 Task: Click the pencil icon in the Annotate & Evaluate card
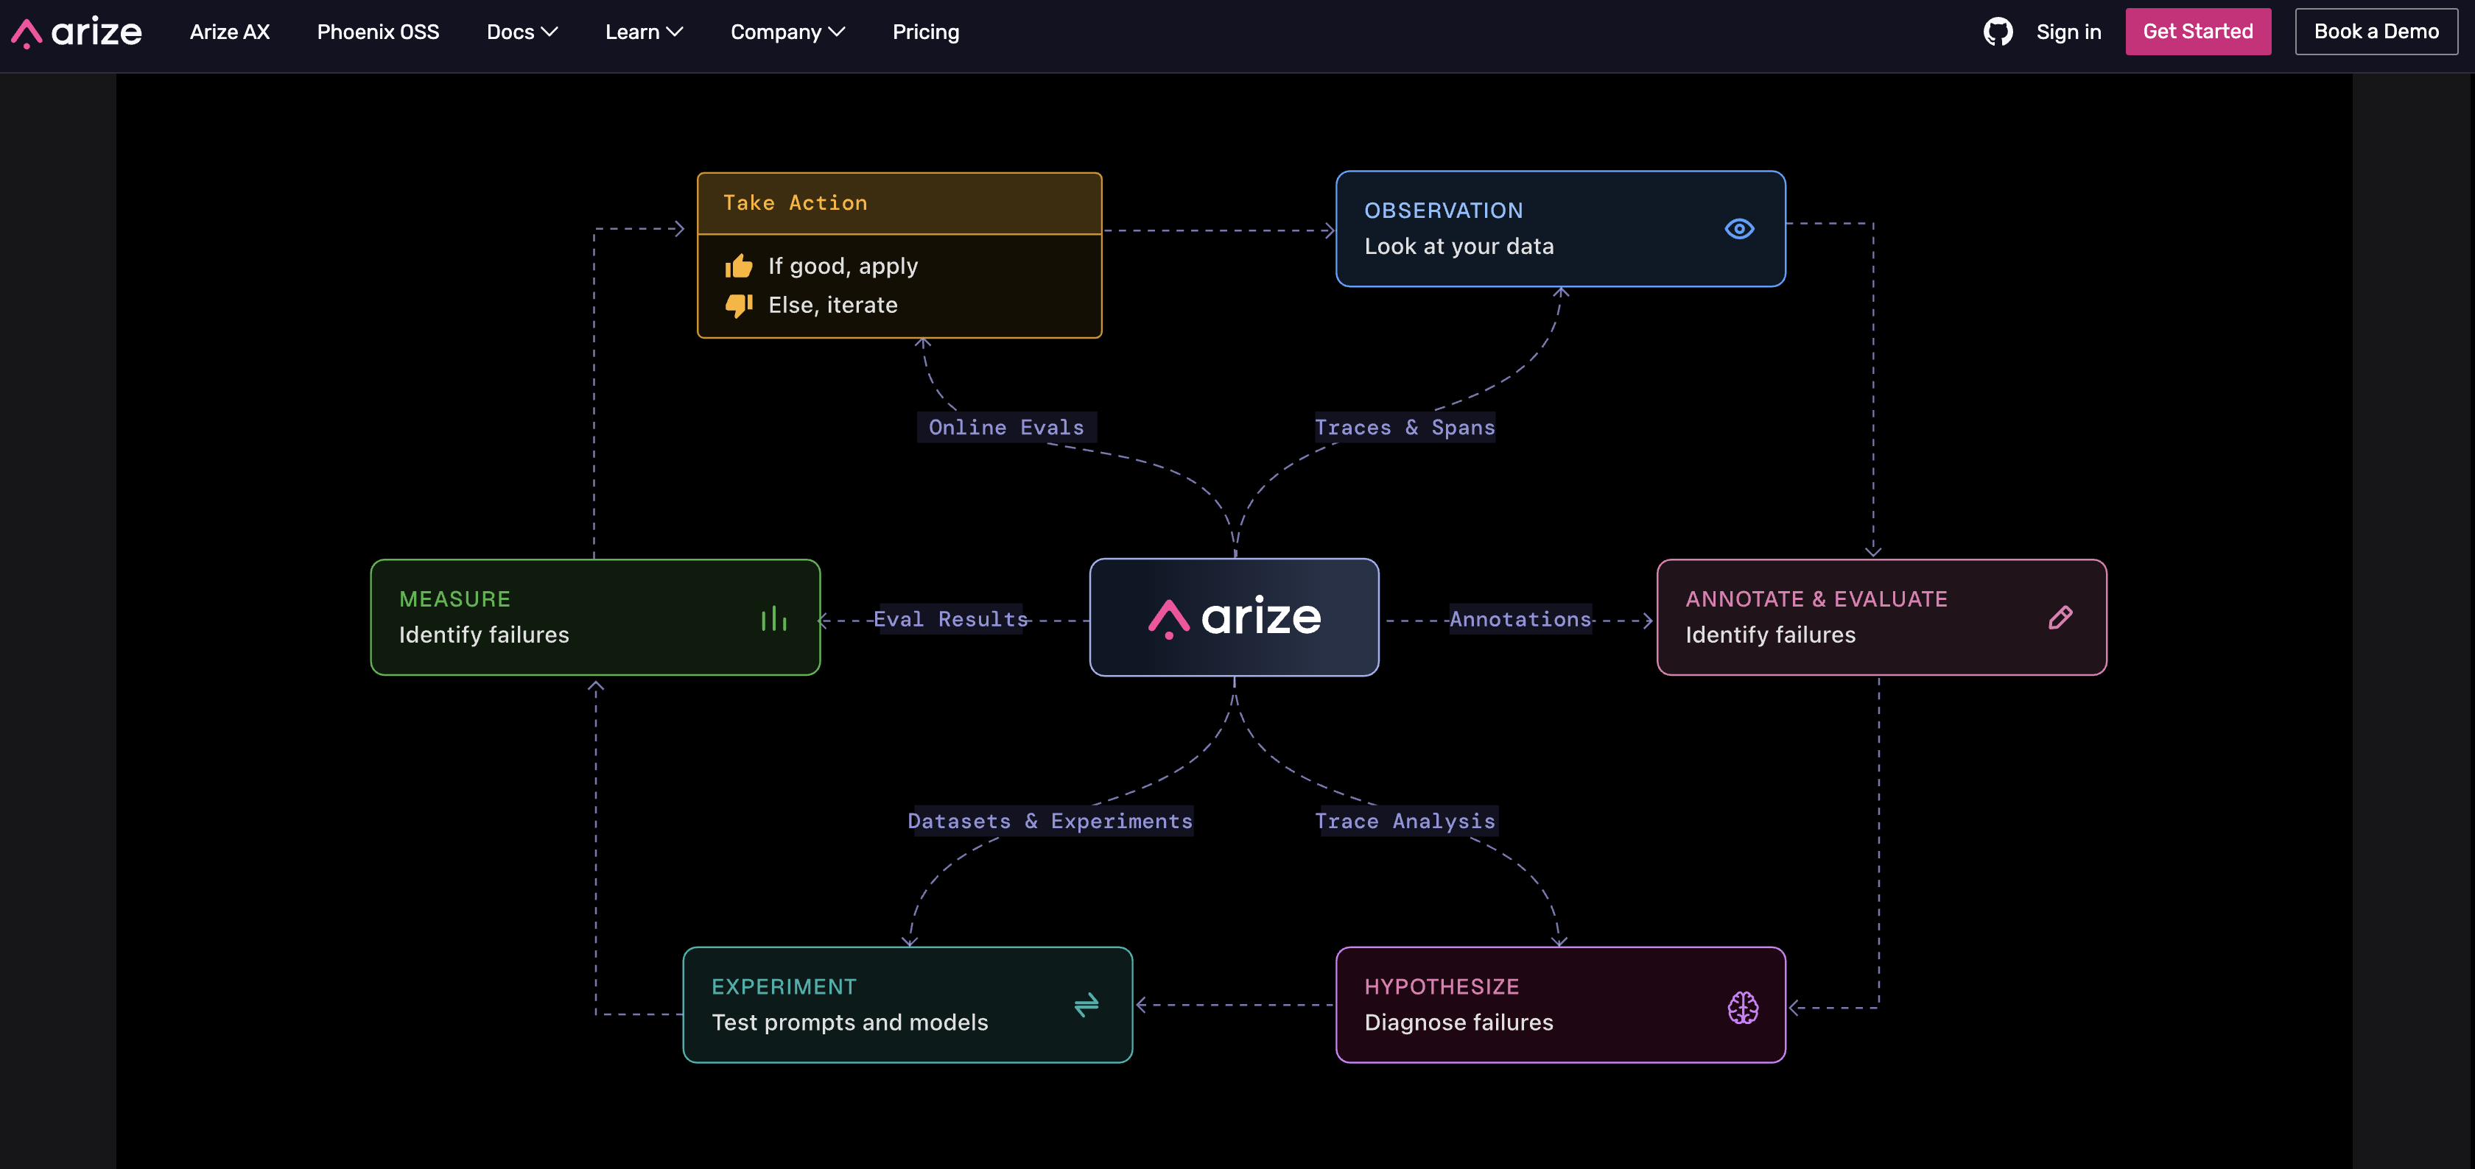2060,618
